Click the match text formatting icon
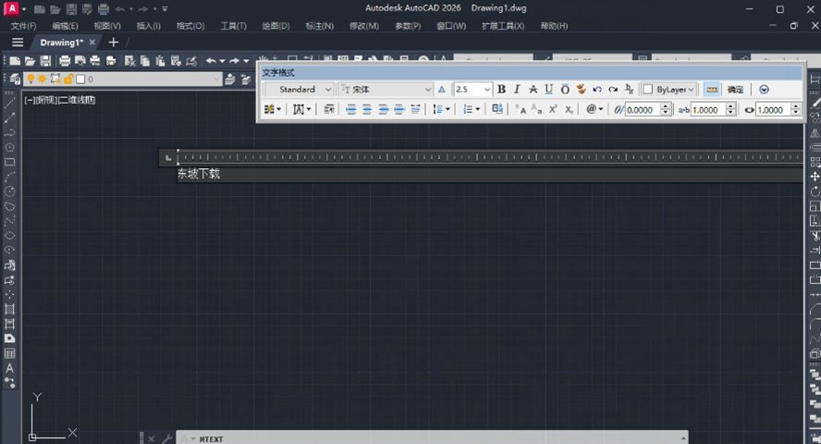This screenshot has width=821, height=444. 581,90
